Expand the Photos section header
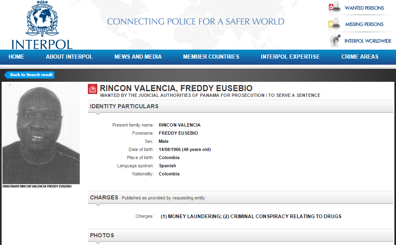Image resolution: width=396 pixels, height=245 pixels. tap(102, 235)
